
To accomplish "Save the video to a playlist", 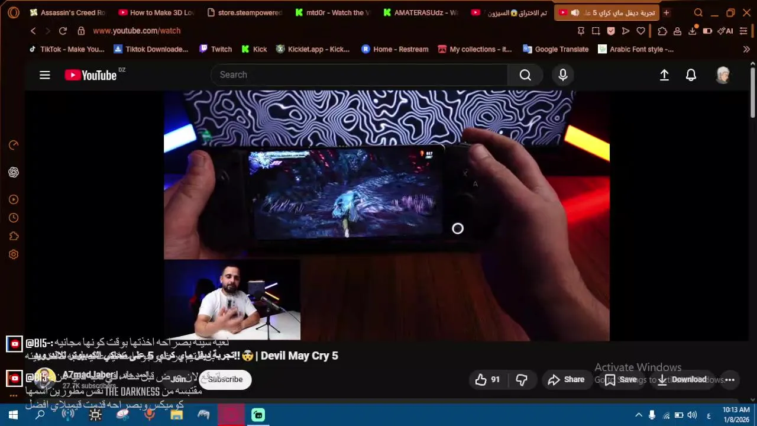I will (621, 380).
